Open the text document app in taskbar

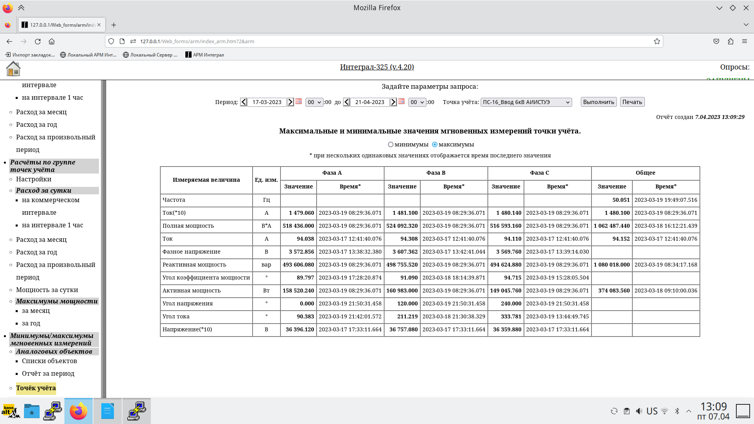pos(108,411)
